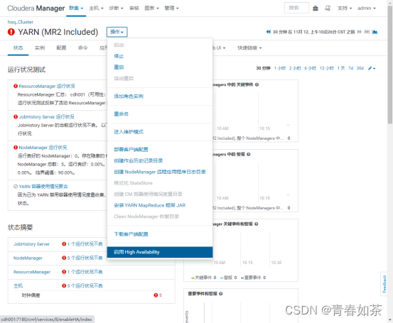Screen dimensions: 393x323
Task: Set chart time range to 6 小时
Action: (311, 68)
